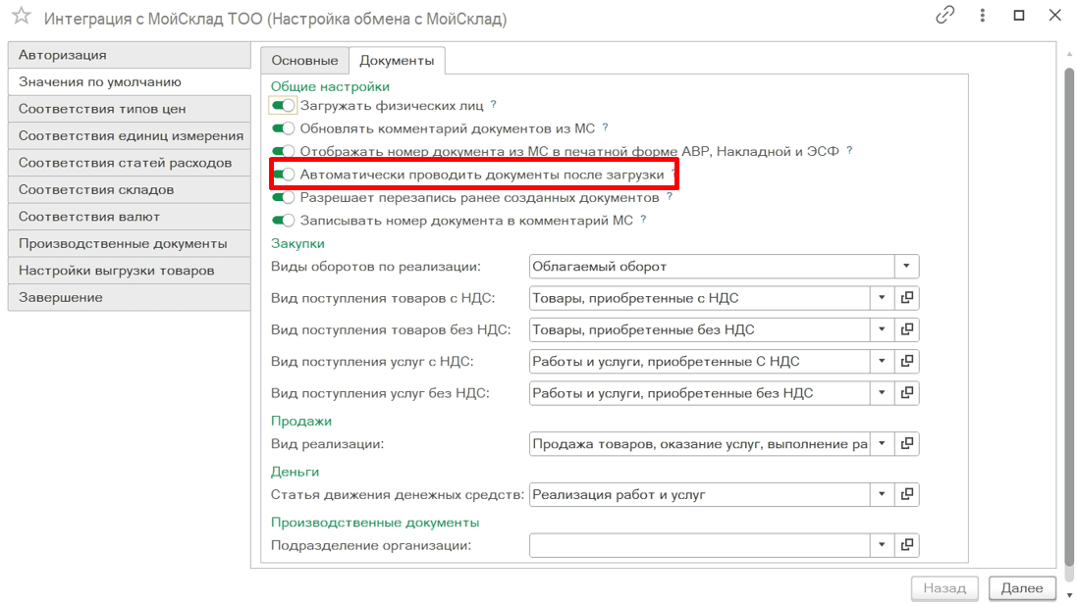Show help for Разрешает перезапись setting

pyautogui.click(x=669, y=197)
